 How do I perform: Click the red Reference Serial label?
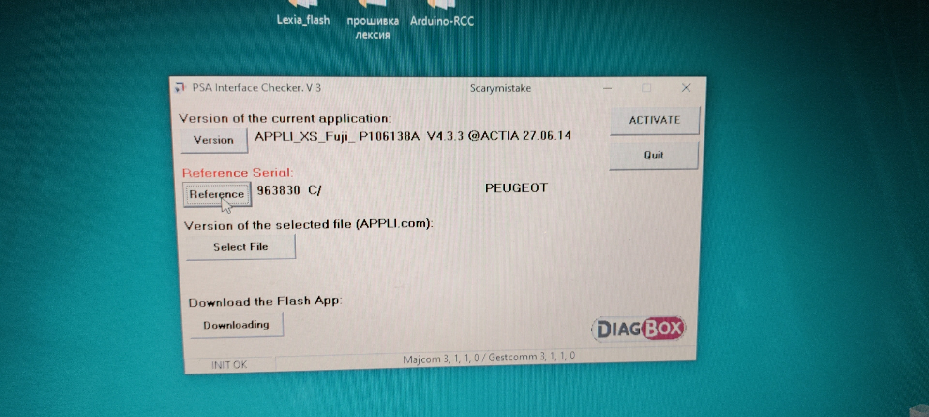tap(238, 173)
